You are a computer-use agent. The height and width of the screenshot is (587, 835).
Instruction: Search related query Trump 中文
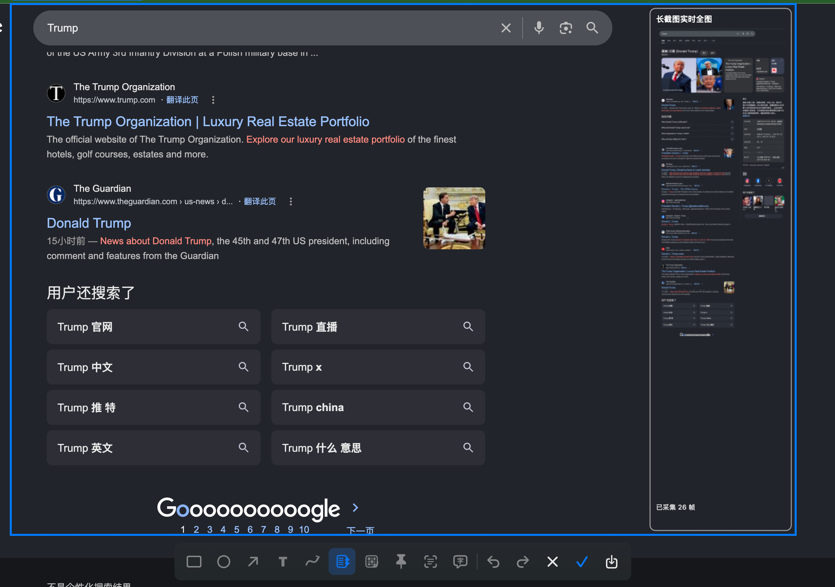153,367
